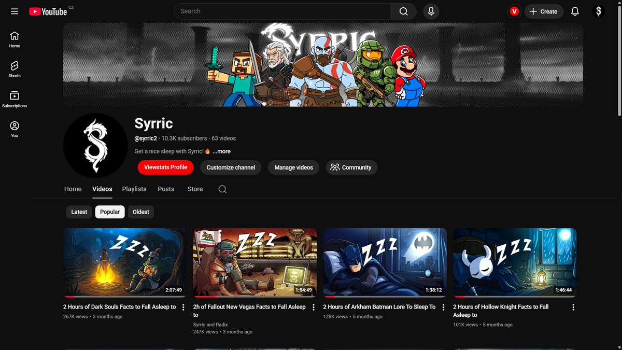This screenshot has height=350, width=622.
Task: Click '128K views' under Batman video
Action: tap(336, 316)
